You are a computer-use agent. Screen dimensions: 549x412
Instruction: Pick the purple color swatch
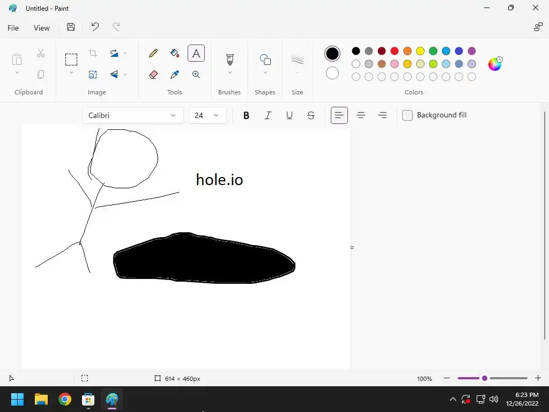click(x=472, y=51)
